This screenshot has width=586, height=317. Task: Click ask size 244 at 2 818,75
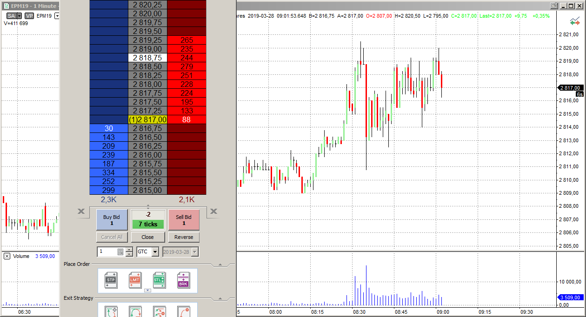[x=186, y=58]
